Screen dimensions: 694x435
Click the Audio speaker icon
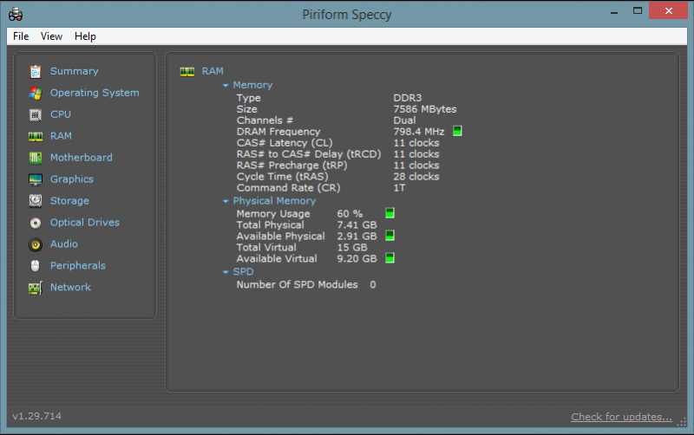coord(36,244)
